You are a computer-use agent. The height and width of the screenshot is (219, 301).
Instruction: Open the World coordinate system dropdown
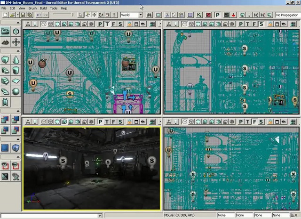coord(141,15)
